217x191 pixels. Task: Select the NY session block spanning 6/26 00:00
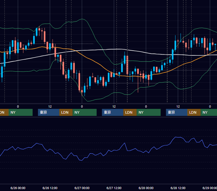pyautogui.click(x=20, y=112)
